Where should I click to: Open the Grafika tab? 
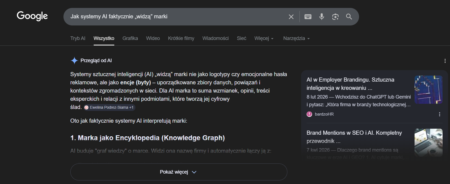(x=130, y=38)
